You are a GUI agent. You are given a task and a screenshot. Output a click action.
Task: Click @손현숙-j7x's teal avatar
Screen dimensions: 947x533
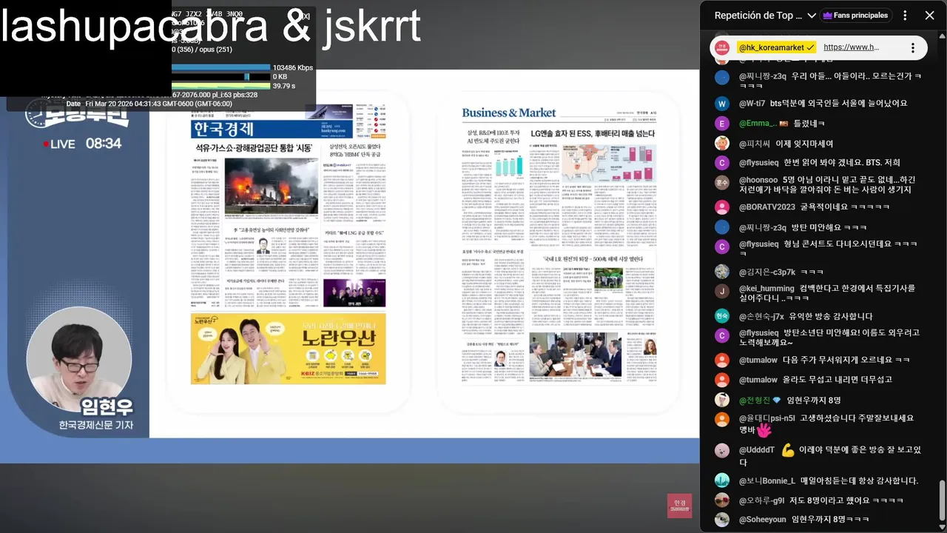tap(722, 316)
